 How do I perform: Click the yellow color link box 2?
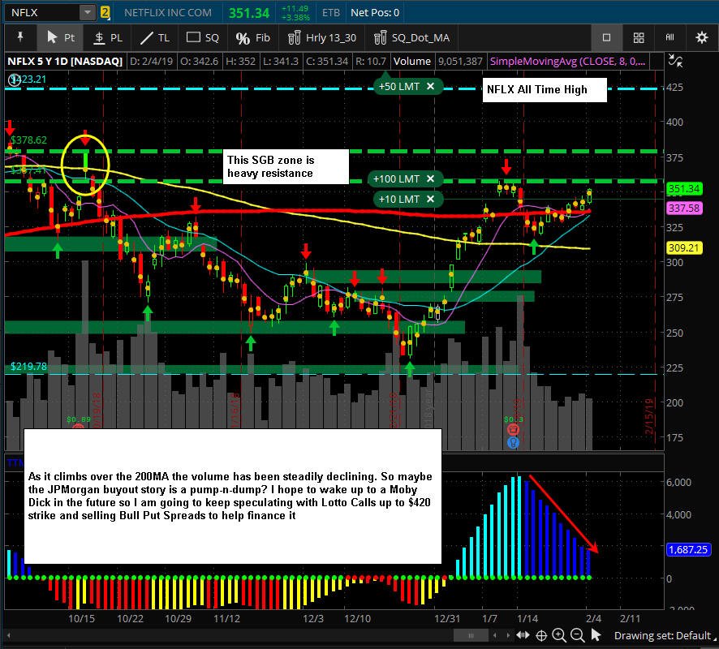pos(105,12)
